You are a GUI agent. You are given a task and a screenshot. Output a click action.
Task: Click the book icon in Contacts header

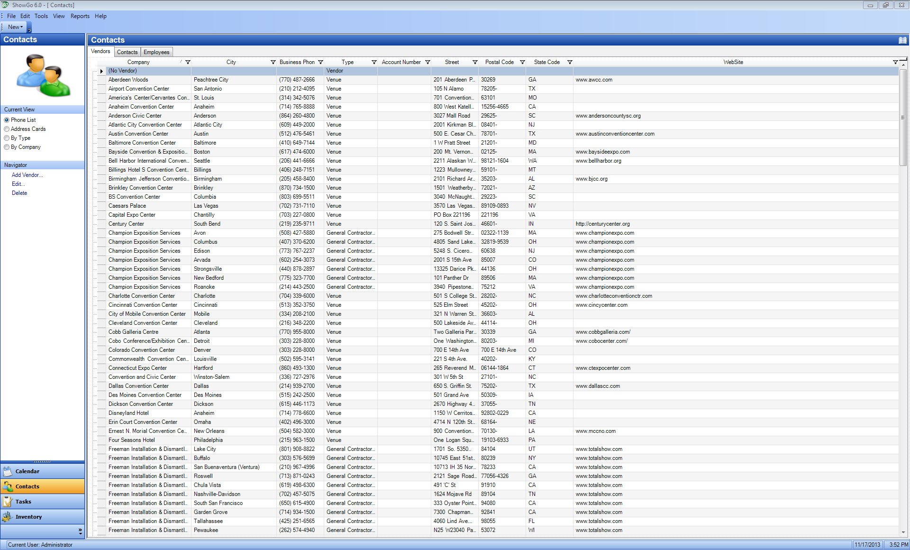coord(902,40)
